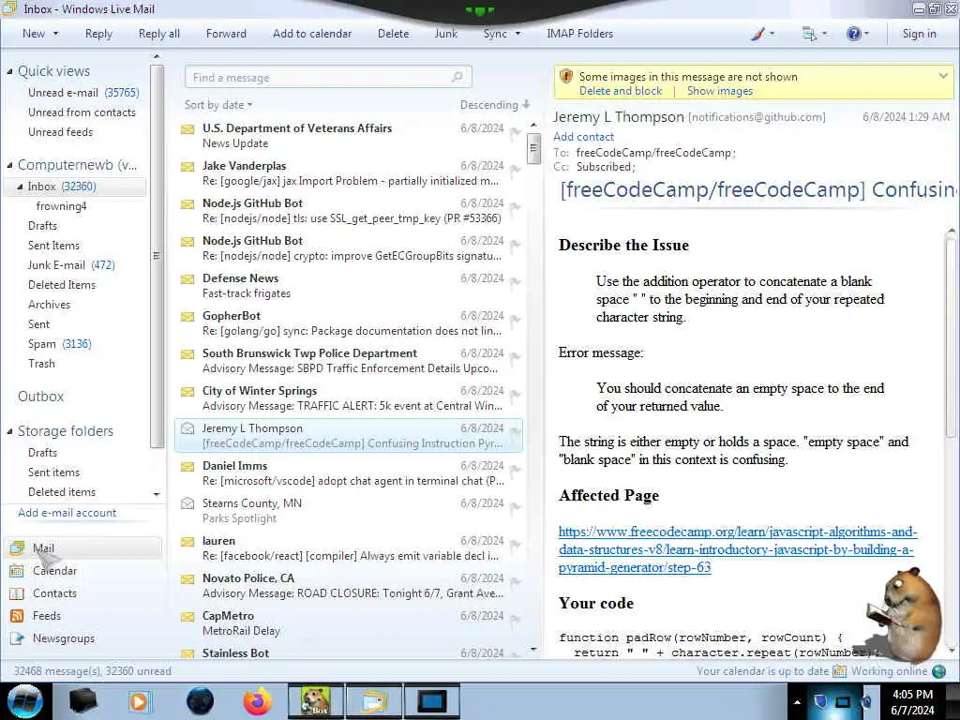Click the Add contact link
Viewport: 960px width, 720px height.
pos(583,137)
